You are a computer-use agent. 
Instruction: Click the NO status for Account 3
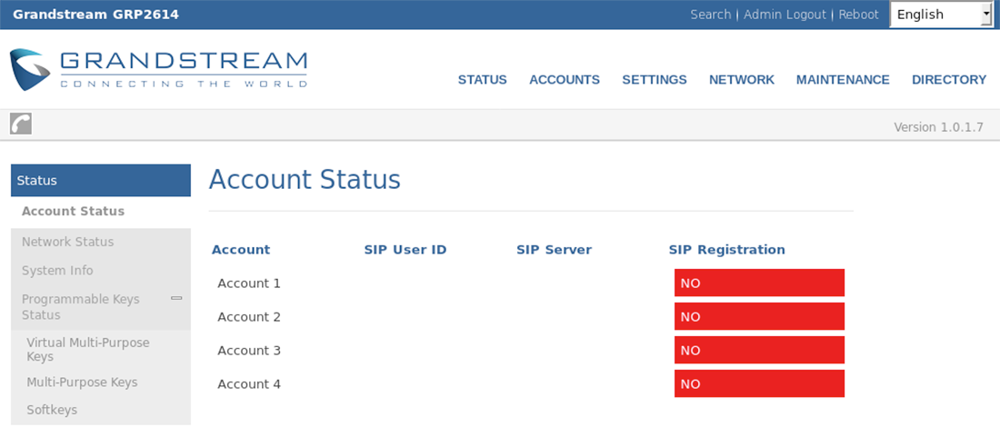(x=760, y=351)
